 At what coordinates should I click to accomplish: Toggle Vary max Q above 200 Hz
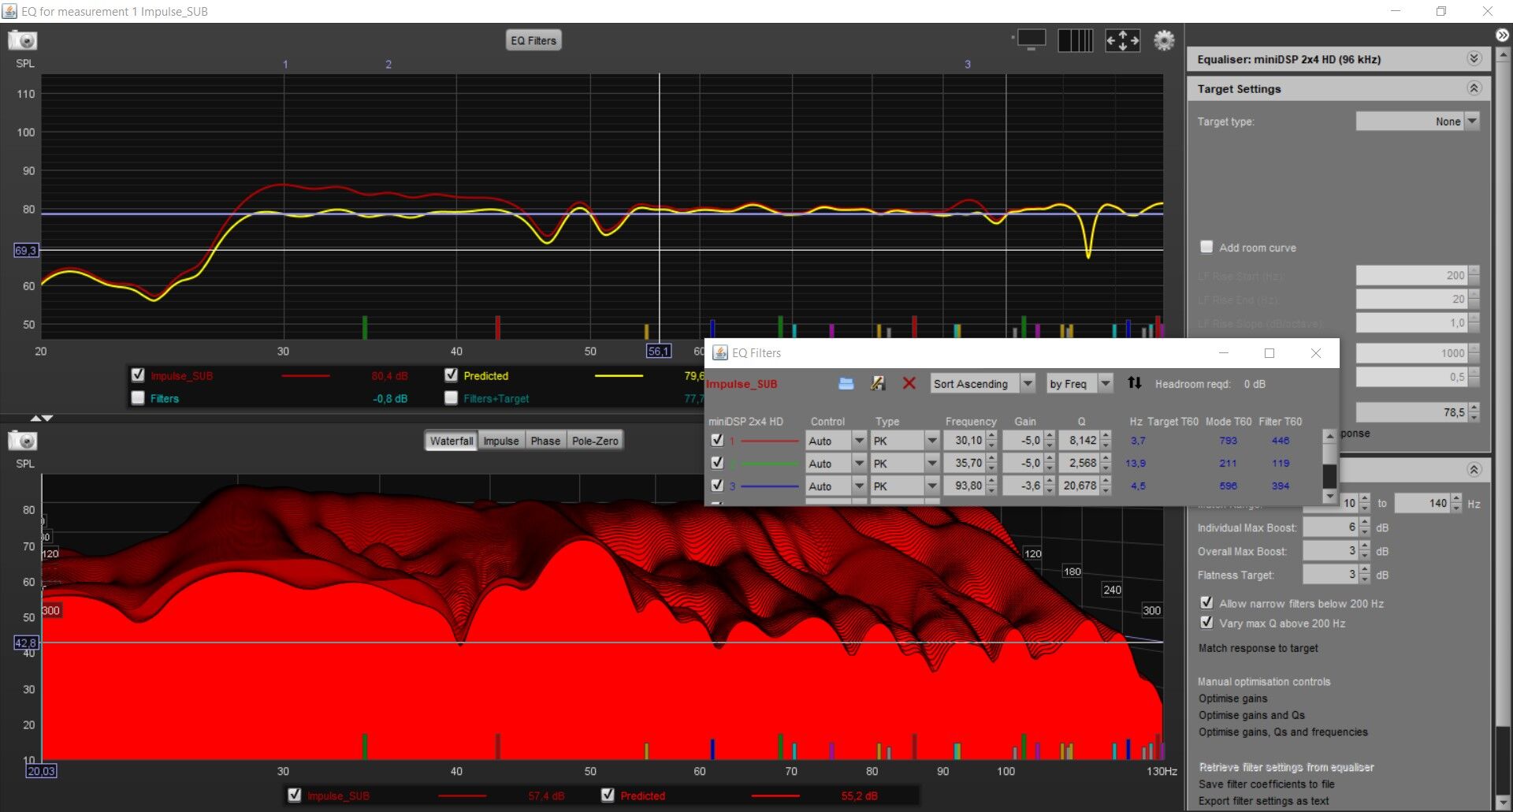1206,622
